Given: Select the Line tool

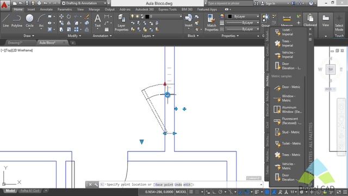Looking at the screenshot, I should (6, 21).
